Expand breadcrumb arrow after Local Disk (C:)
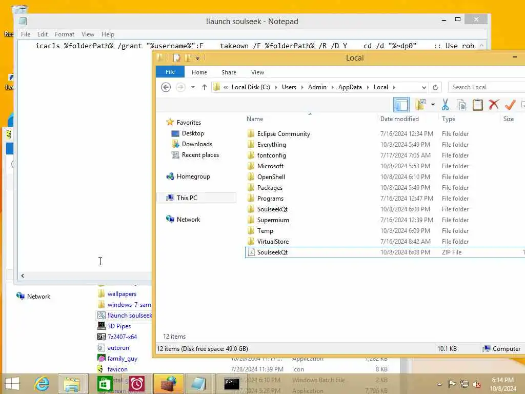 pyautogui.click(x=276, y=87)
